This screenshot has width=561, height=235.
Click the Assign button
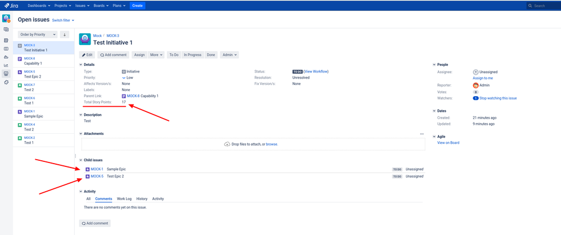(x=139, y=55)
